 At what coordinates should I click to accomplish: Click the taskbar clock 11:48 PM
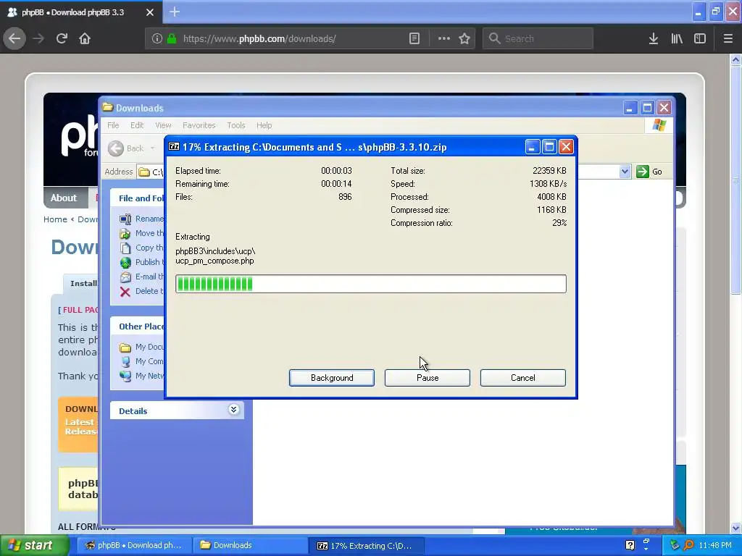click(x=715, y=545)
